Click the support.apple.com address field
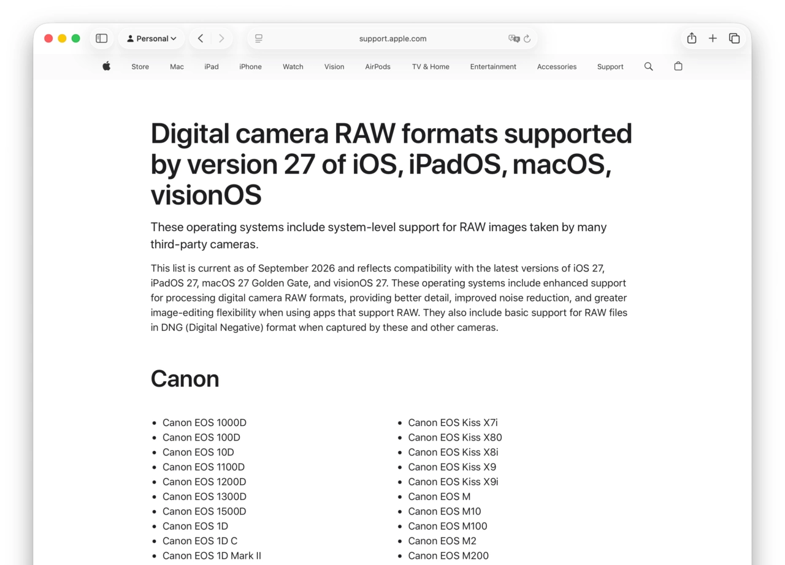 pos(392,39)
